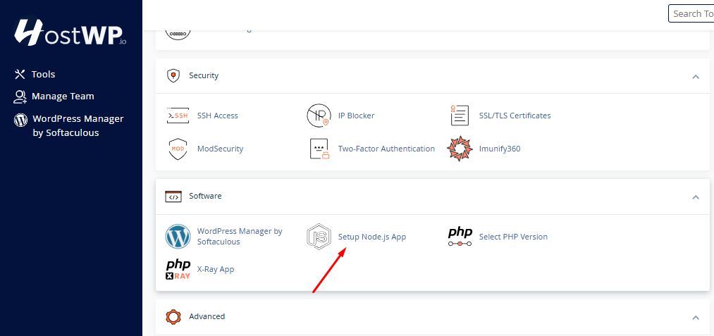This screenshot has height=336, width=714.
Task: Click the Manage Team person icon
Action: coord(20,96)
